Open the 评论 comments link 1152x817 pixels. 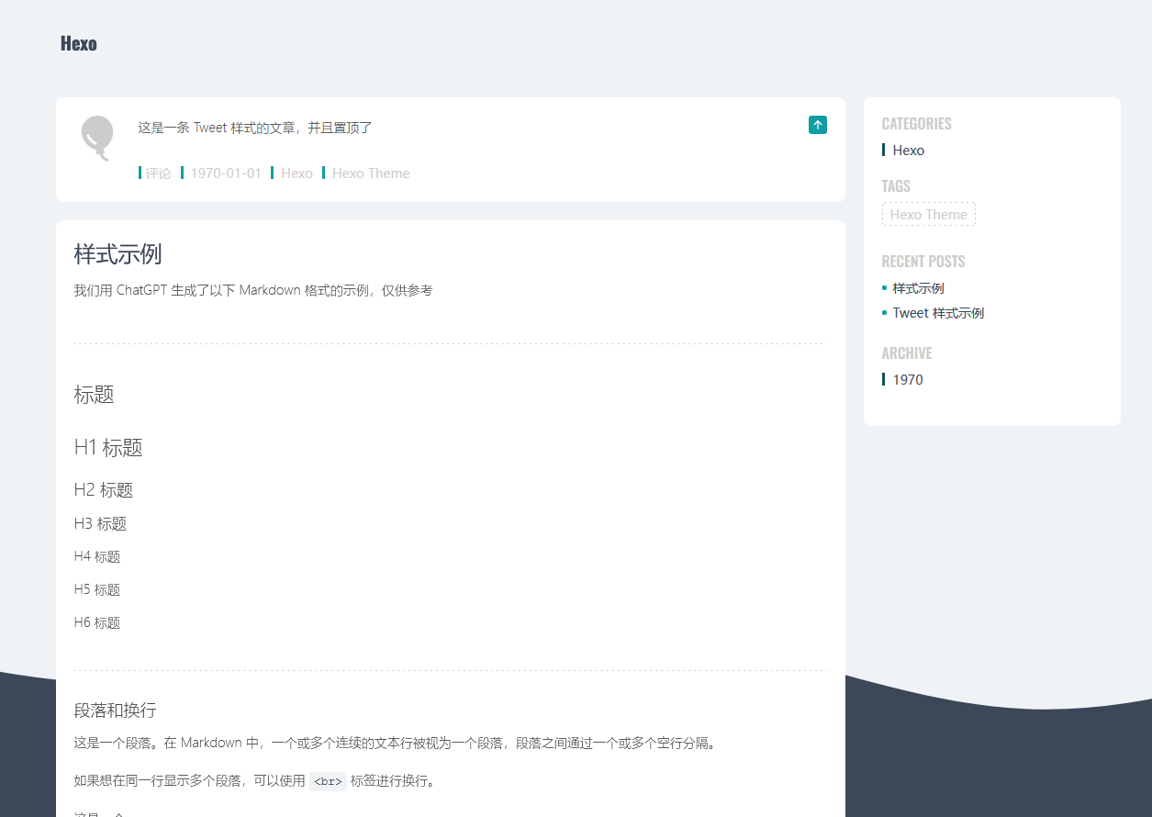[157, 173]
